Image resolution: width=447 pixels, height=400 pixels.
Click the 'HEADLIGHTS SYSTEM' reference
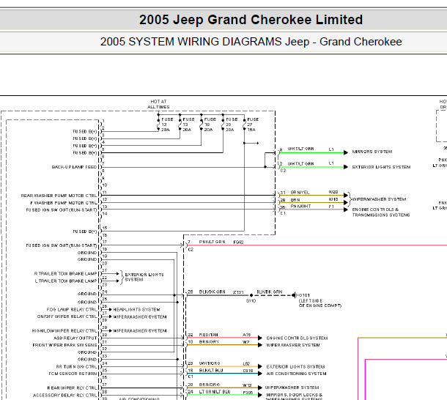(136, 309)
